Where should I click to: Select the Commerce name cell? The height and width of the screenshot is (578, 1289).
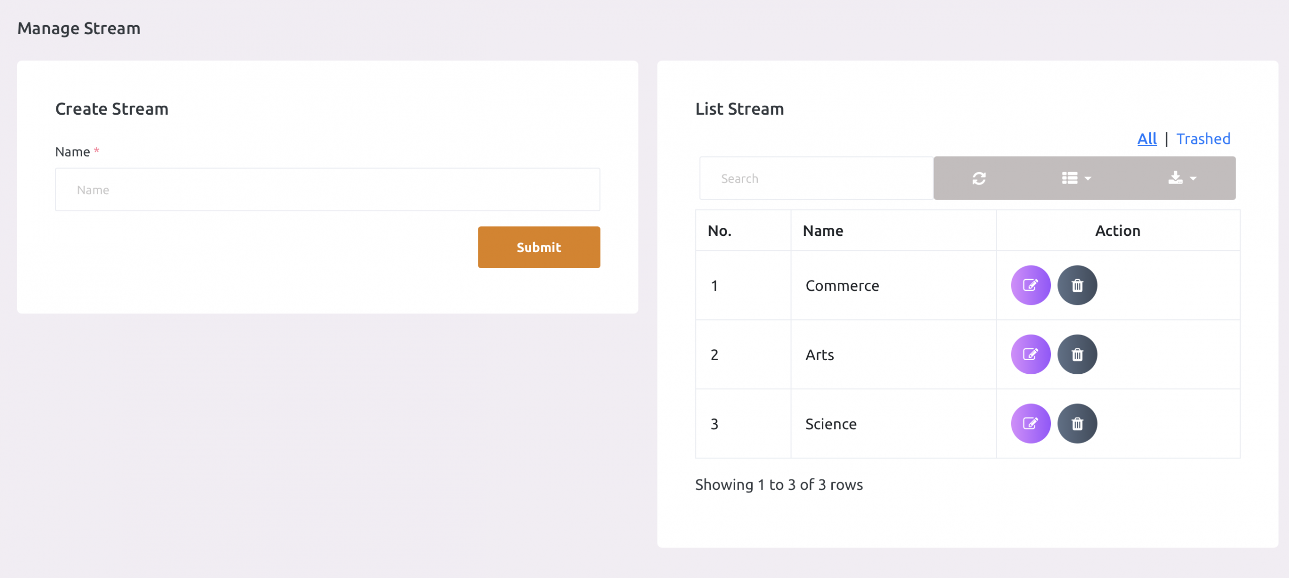[842, 286]
